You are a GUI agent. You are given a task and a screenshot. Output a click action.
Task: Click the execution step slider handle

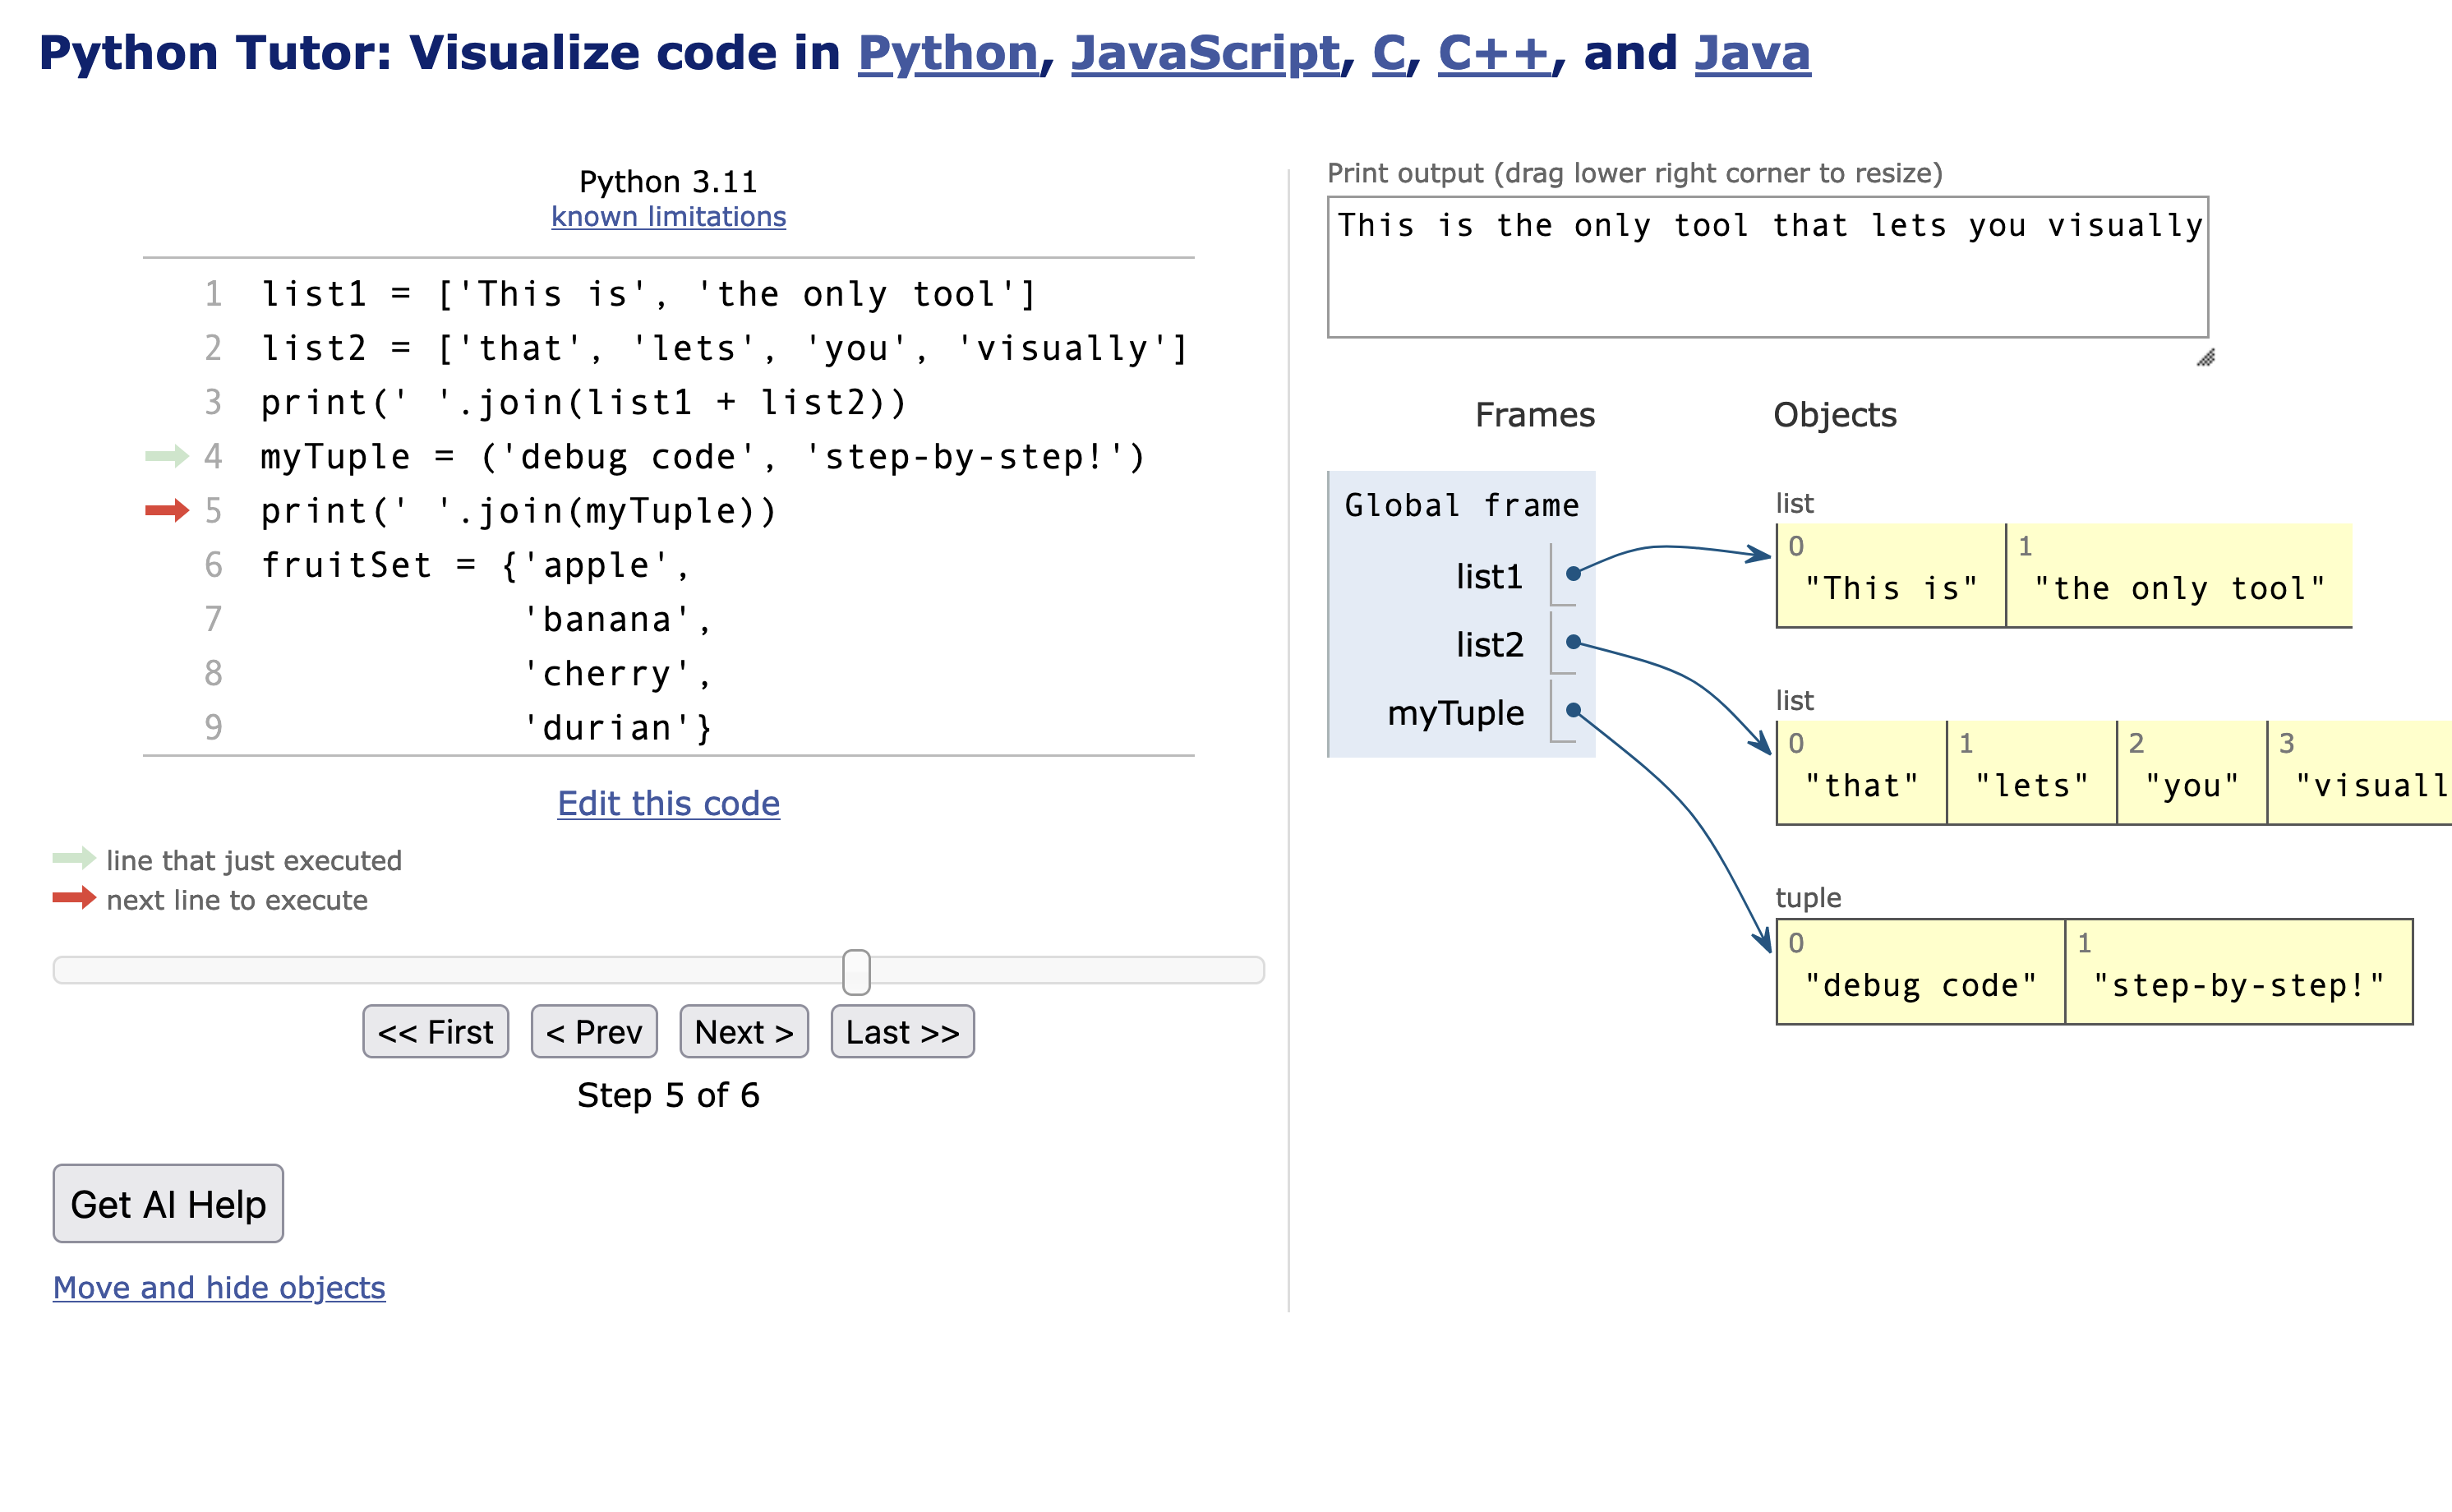855,968
